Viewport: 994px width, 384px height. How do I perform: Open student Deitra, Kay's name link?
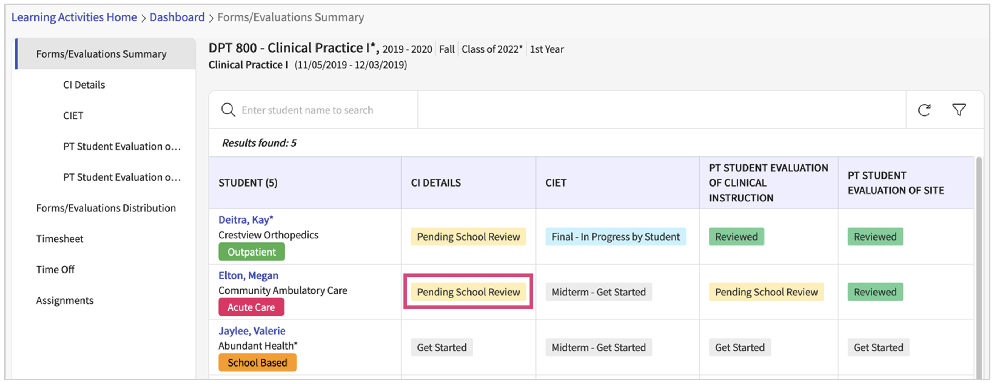point(245,220)
